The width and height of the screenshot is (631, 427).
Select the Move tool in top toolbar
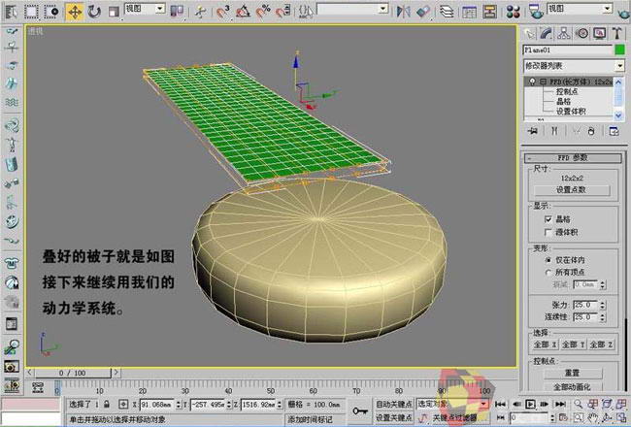[75, 12]
